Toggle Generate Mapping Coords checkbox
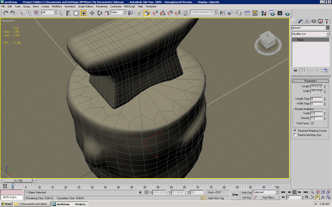 click(x=295, y=131)
